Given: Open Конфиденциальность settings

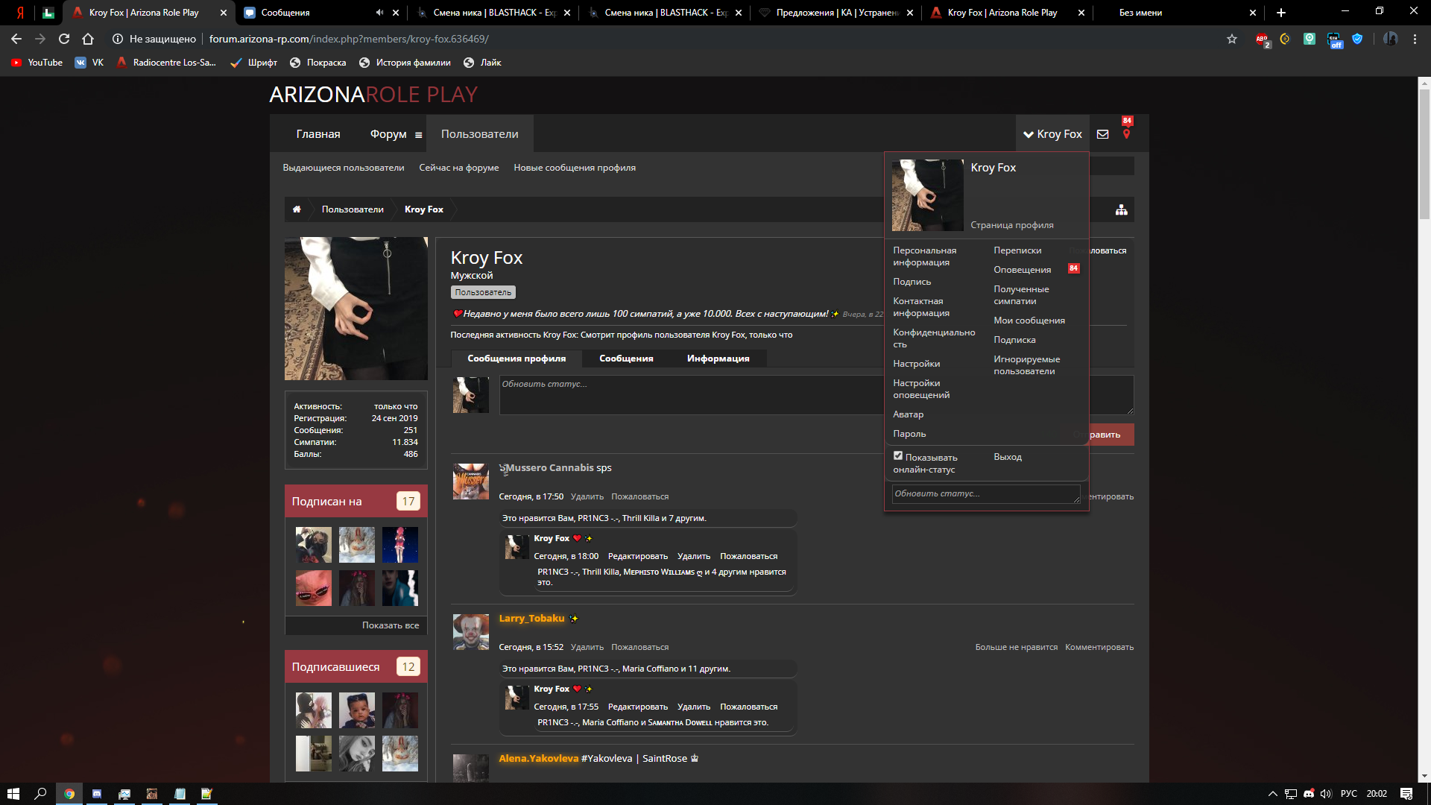Looking at the screenshot, I should [x=934, y=338].
